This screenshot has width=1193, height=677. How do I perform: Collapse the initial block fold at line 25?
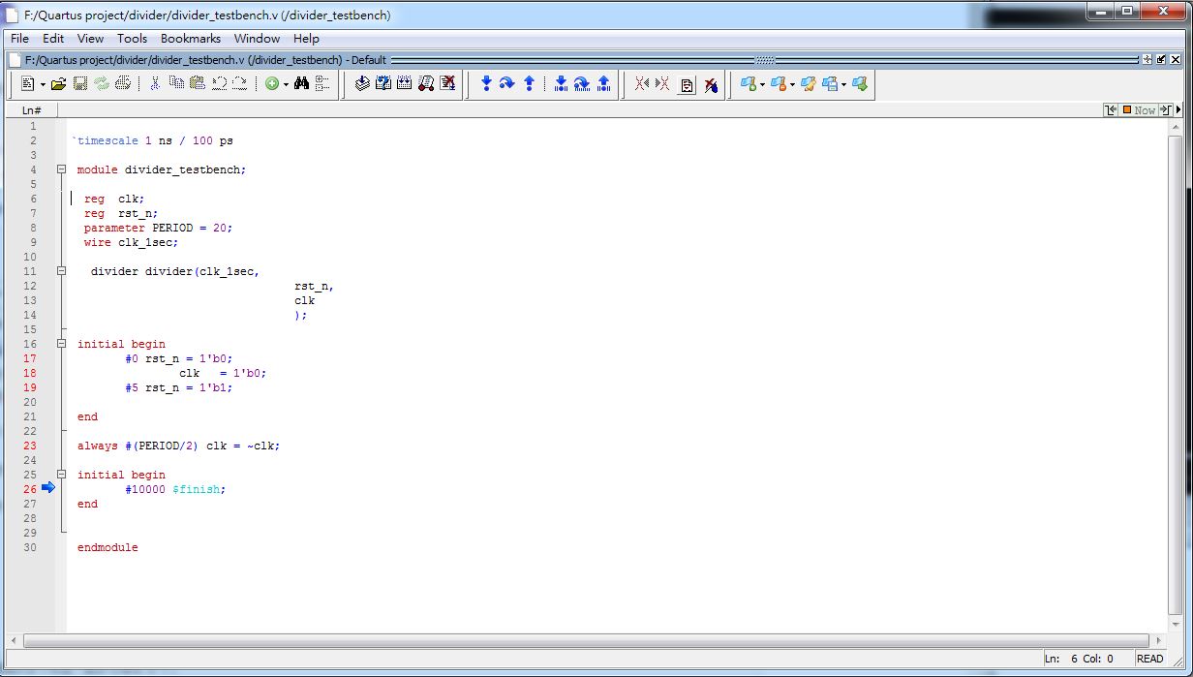click(61, 475)
